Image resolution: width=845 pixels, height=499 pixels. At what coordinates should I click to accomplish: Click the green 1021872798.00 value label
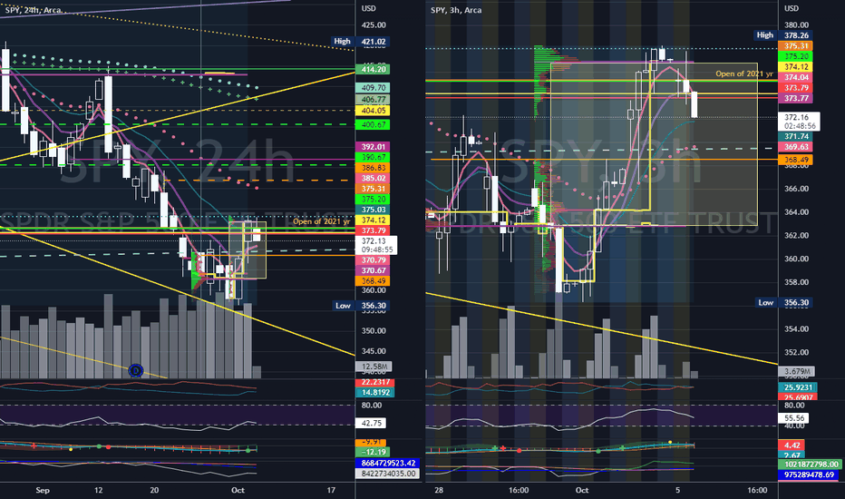810,464
